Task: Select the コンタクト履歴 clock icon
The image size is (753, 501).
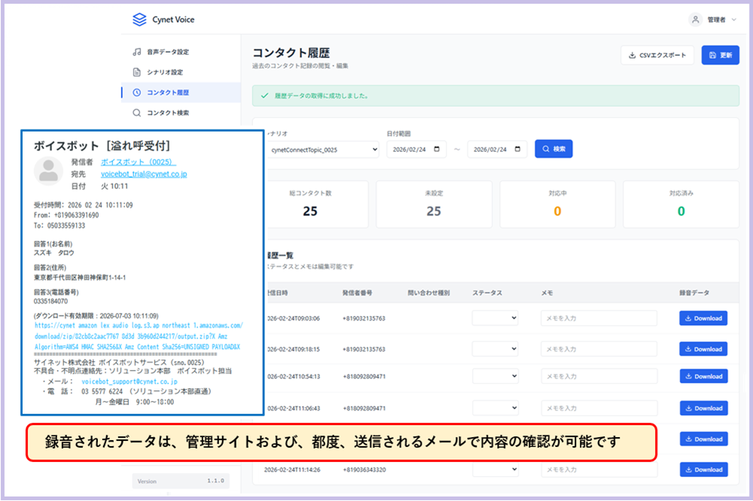Action: click(136, 93)
